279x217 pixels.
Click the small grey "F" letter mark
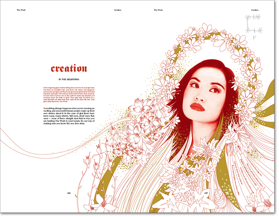tap(255, 38)
